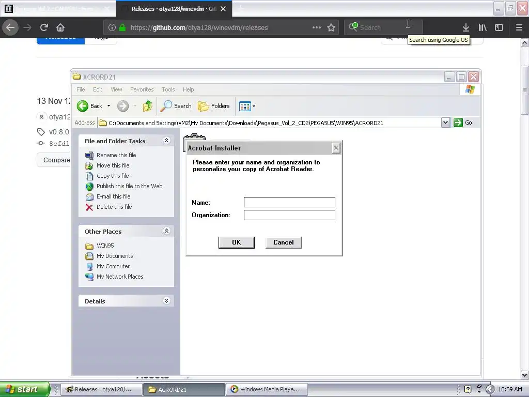Click Cancel in Acrobat Installer
This screenshot has height=397, width=529.
point(284,242)
